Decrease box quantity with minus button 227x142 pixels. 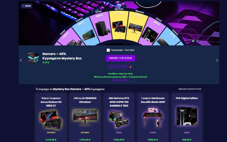pyautogui.click(x=102, y=58)
